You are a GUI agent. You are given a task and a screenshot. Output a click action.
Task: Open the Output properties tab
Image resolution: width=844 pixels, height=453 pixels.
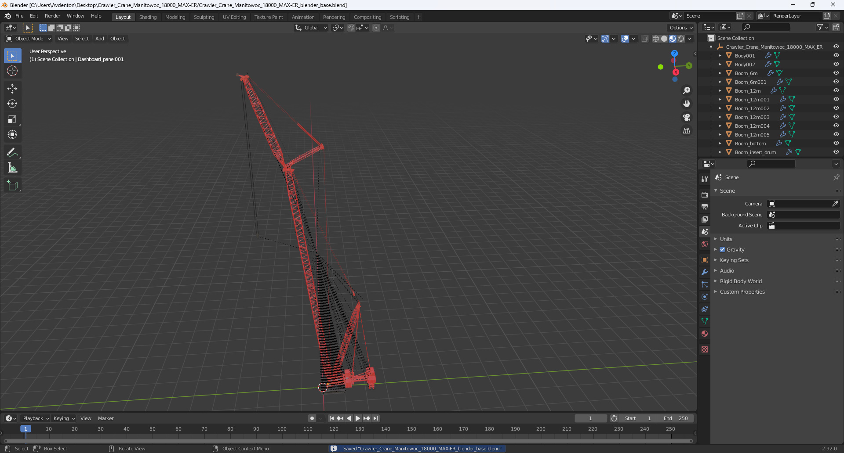coord(705,207)
